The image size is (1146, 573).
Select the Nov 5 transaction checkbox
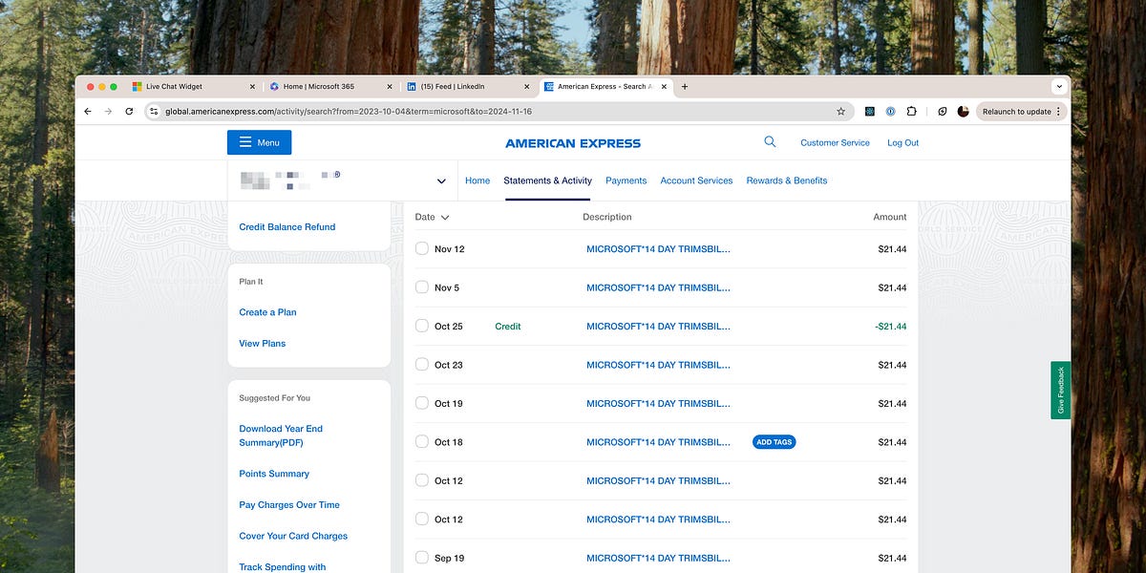(422, 287)
